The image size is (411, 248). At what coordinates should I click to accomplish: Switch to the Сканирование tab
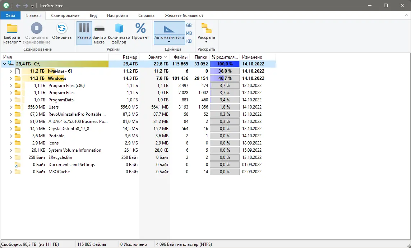pos(65,15)
